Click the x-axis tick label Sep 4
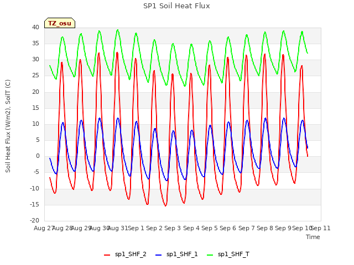This screenshot has height=265, width=354. point(191,228)
